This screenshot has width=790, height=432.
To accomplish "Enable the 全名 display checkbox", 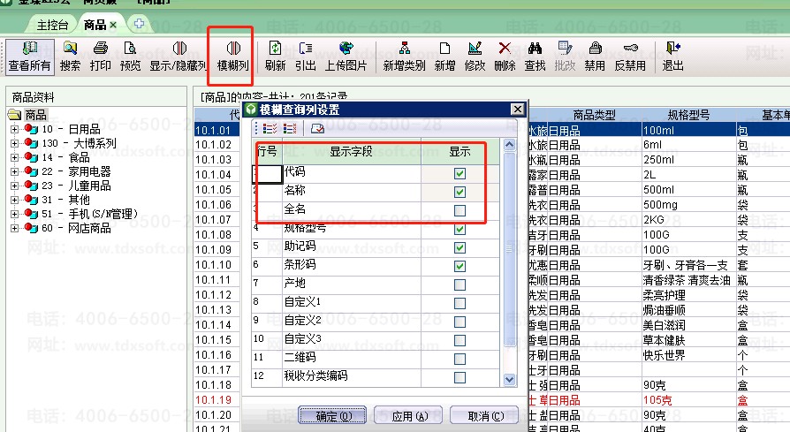I will (460, 210).
